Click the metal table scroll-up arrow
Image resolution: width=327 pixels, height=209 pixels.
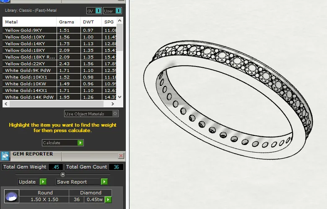pos(120,20)
